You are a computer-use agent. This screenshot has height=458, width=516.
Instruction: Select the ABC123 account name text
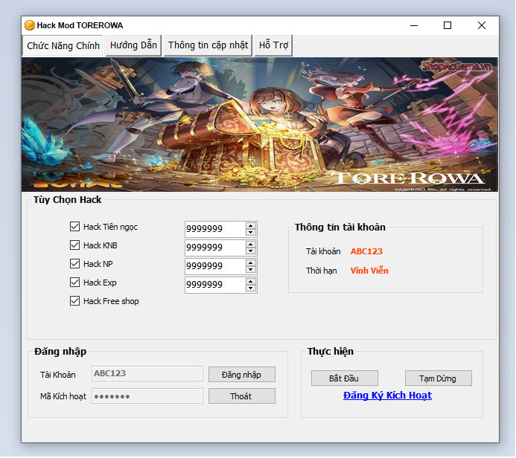click(x=366, y=251)
